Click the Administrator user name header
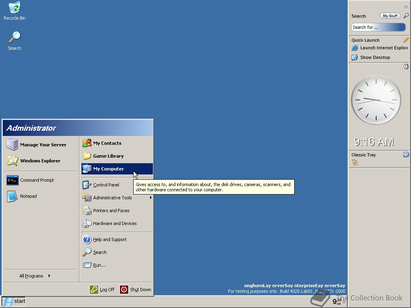Viewport: 411px width, 308px height. click(31, 128)
